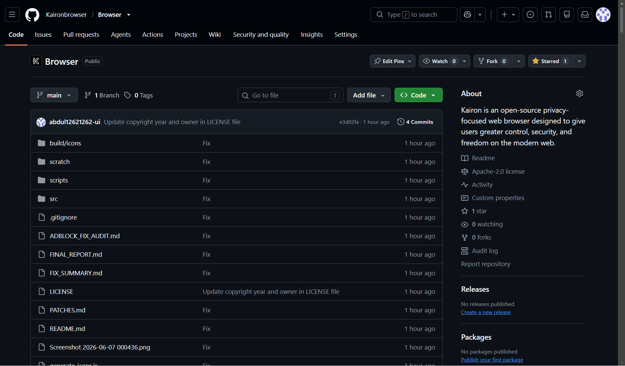Open the create new plus dropdown
Screen dimensions: 625x366
point(508,15)
